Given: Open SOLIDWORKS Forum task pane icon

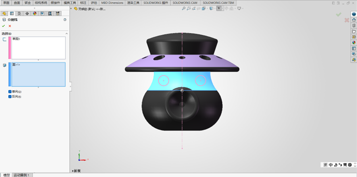Looking at the screenshot, I should (354, 54).
